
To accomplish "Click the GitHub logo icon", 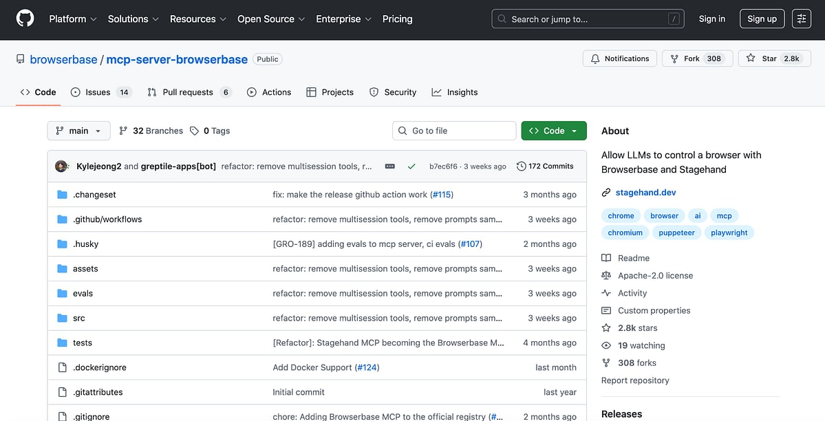I will pyautogui.click(x=25, y=19).
